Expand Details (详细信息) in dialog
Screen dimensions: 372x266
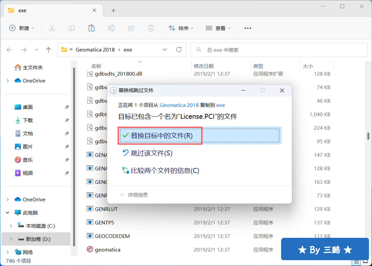click(x=134, y=195)
